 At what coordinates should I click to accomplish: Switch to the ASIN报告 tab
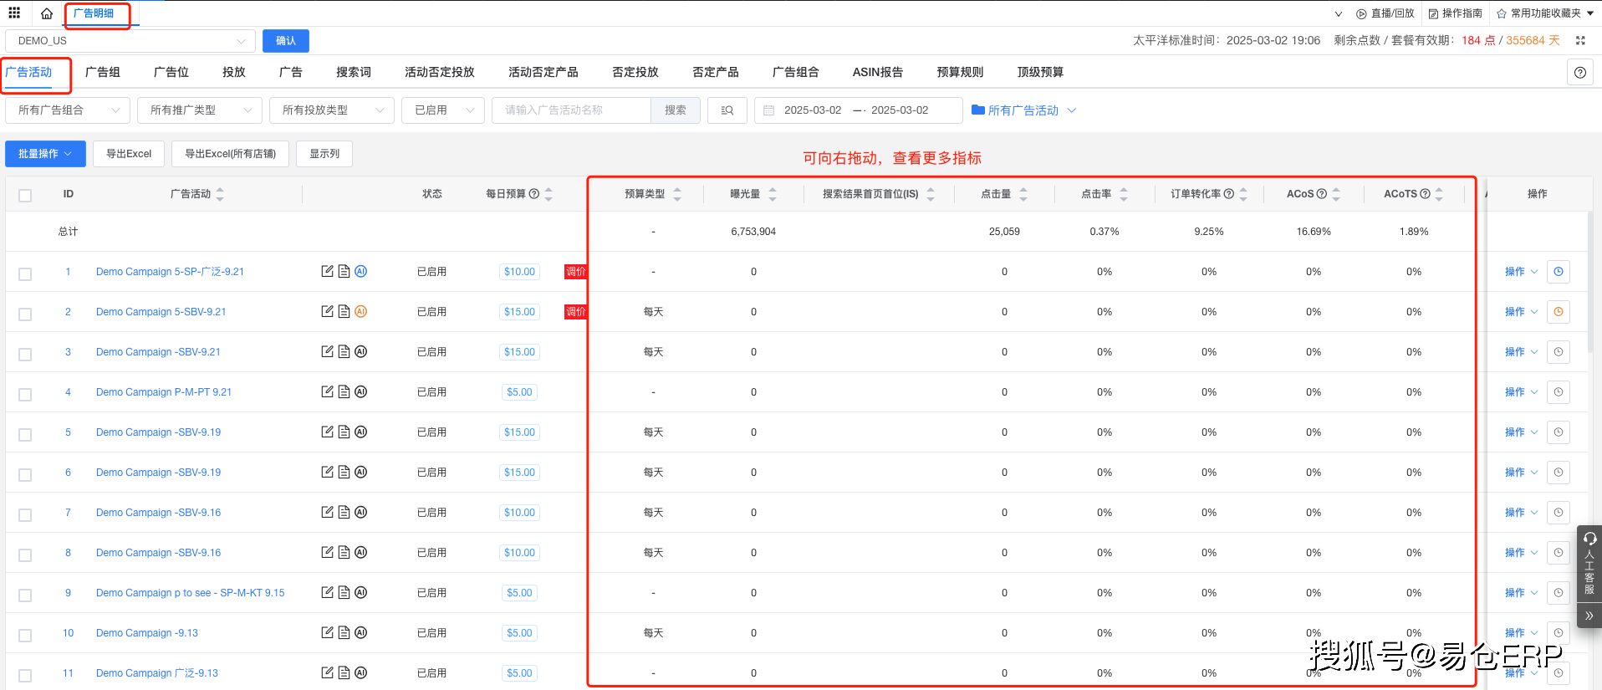[878, 73]
